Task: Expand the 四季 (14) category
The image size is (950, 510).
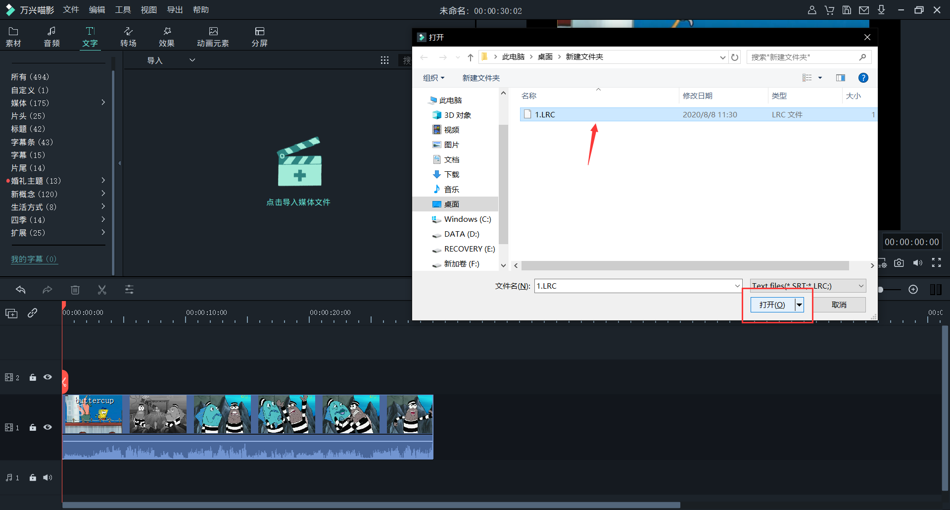Action: click(x=103, y=219)
